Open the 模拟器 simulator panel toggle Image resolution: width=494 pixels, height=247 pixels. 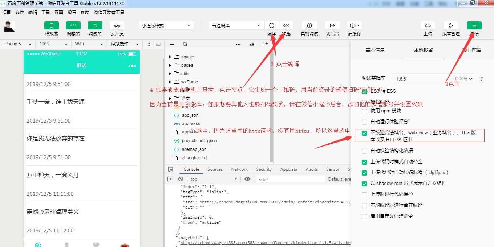[52, 25]
